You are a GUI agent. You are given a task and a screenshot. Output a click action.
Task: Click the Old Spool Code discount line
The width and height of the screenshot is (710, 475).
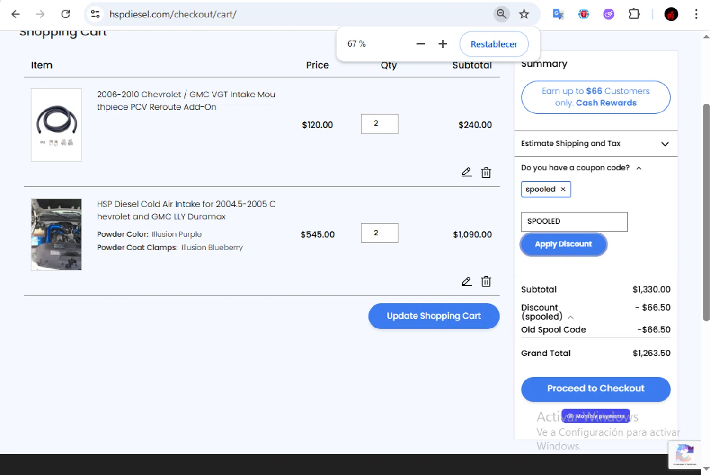(595, 329)
